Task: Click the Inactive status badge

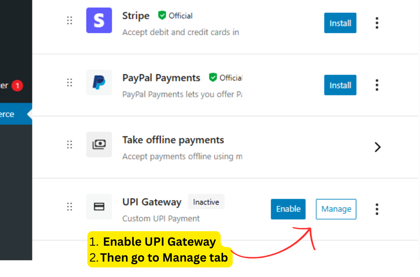Action: point(206,202)
